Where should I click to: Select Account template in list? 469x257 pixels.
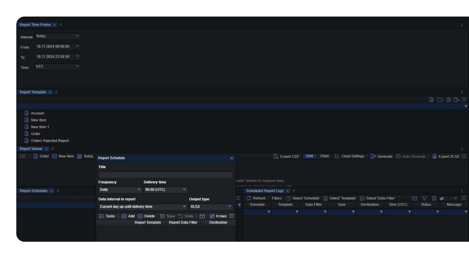click(x=34, y=113)
